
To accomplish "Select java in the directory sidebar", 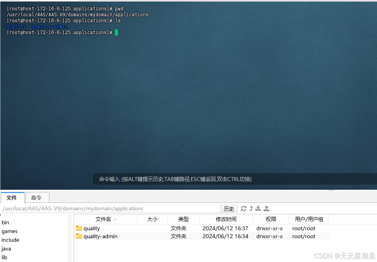I will tap(6, 249).
